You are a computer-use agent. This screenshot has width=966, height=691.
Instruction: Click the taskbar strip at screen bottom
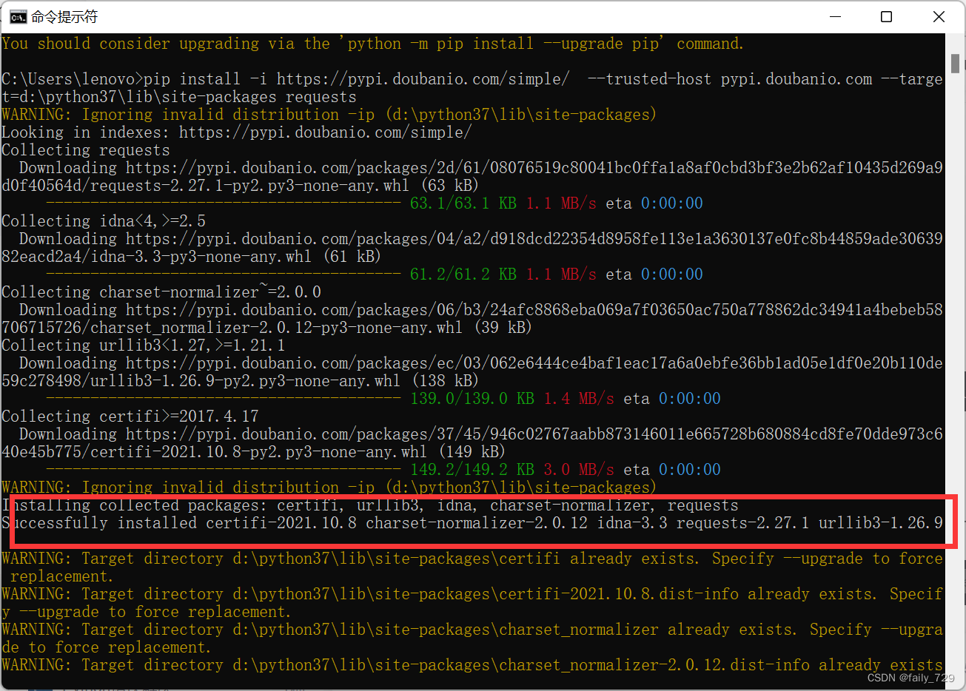[x=481, y=689]
